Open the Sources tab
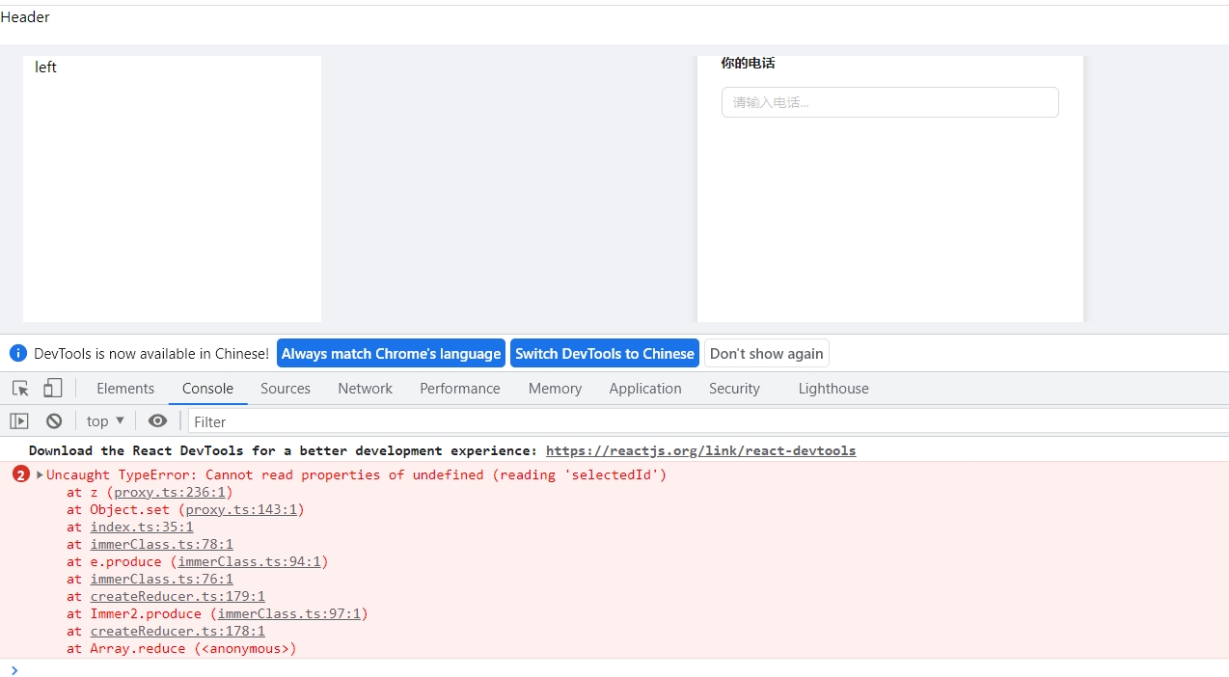This screenshot has width=1229, height=677. [x=286, y=389]
